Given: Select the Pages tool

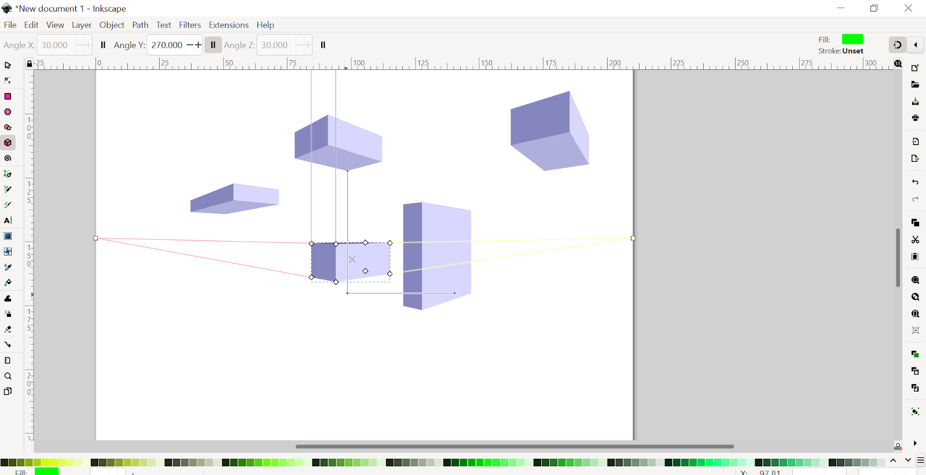Looking at the screenshot, I should [x=8, y=392].
